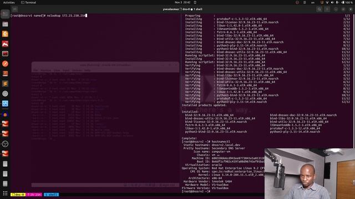Click the battery 100% indicator
355x199 pixels.
pyautogui.click(x=347, y=2)
